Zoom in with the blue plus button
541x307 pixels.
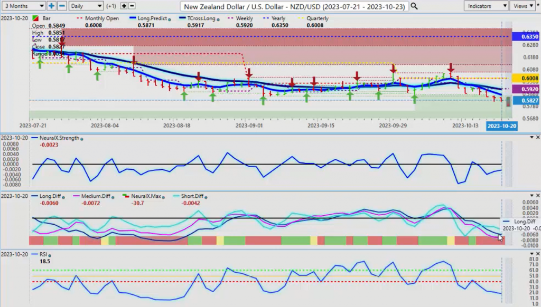click(51, 6)
